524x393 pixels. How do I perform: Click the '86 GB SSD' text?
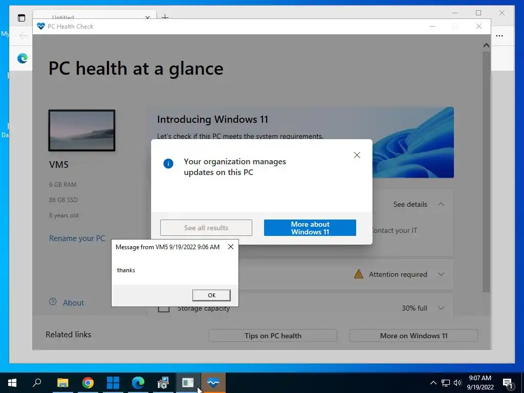point(63,200)
